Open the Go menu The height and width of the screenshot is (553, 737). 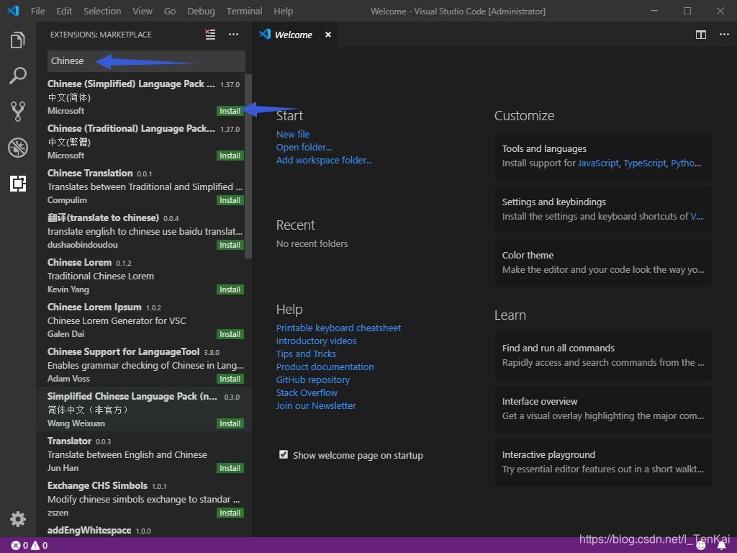tap(170, 11)
